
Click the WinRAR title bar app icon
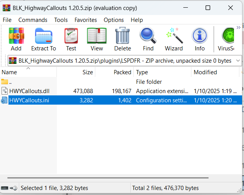[7, 8]
